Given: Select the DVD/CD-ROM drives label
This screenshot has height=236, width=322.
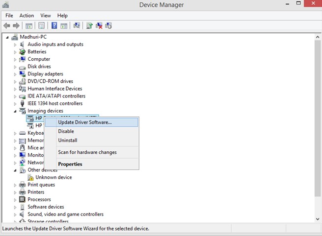Looking at the screenshot, I should [50, 81].
